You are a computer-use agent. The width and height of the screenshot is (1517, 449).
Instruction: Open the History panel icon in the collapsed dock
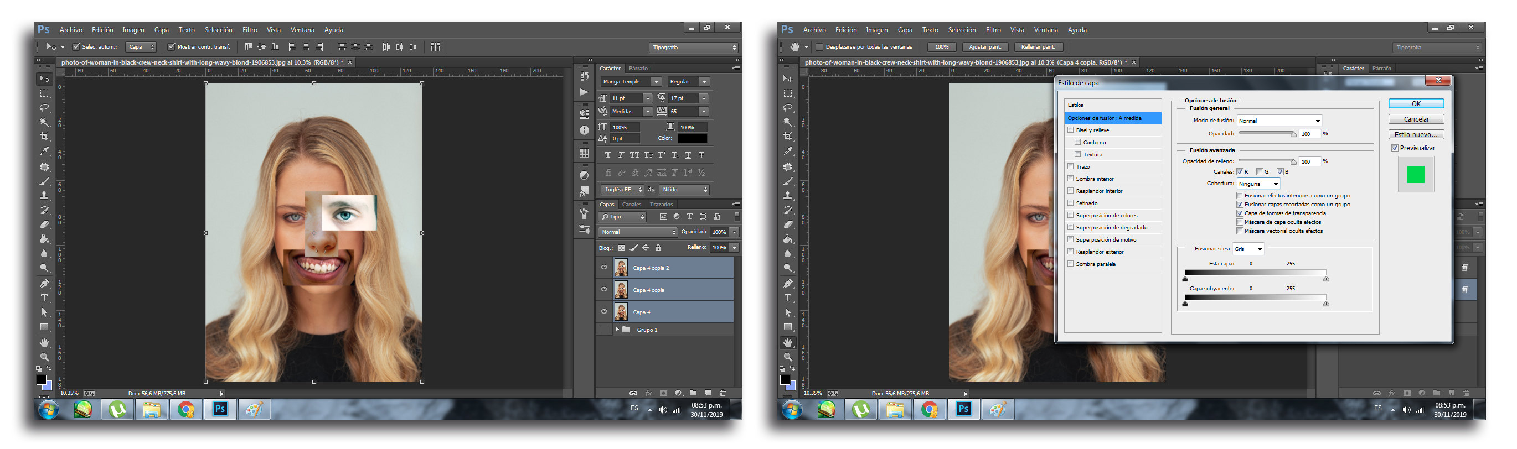[x=584, y=76]
